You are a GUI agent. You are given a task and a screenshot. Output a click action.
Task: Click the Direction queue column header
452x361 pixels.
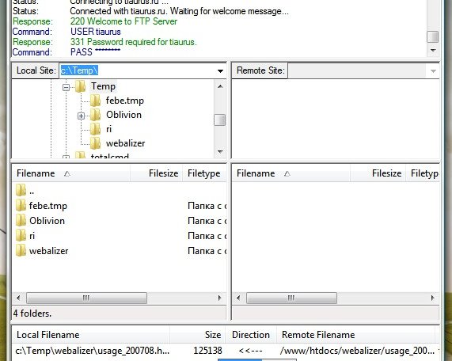click(251, 335)
